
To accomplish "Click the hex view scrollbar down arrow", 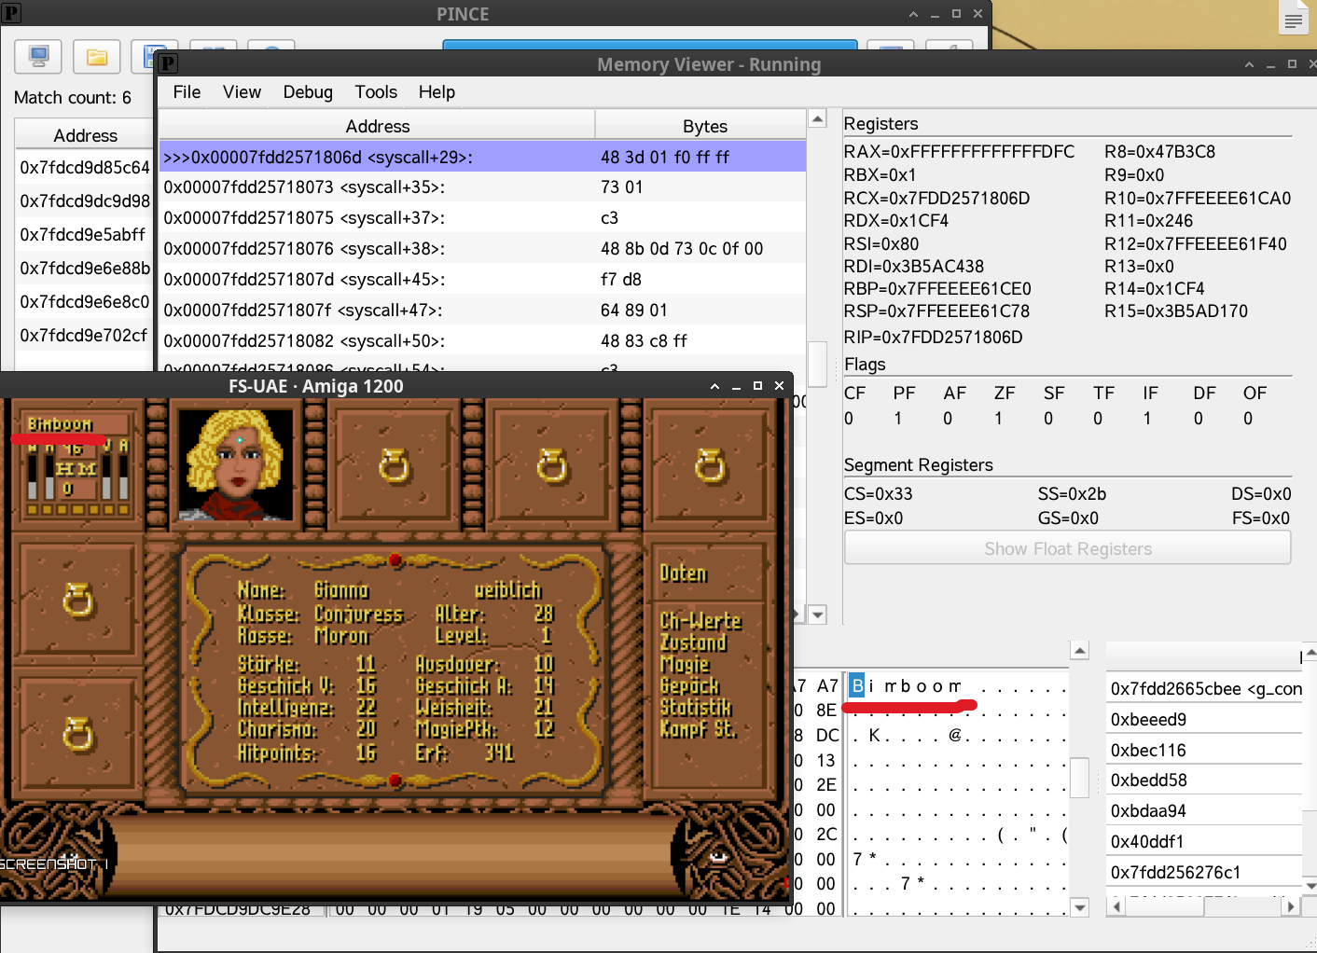I will (1079, 906).
